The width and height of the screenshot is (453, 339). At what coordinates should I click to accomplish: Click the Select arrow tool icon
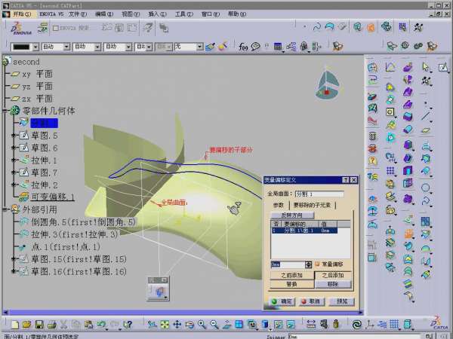point(425,67)
